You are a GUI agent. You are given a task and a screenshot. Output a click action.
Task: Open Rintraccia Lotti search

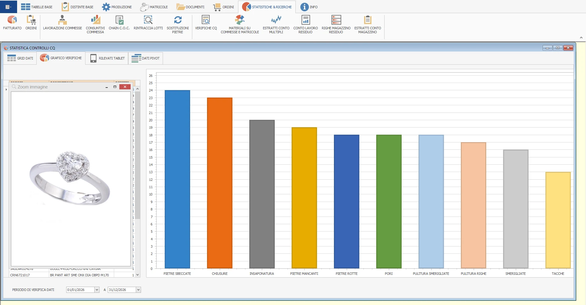point(148,23)
